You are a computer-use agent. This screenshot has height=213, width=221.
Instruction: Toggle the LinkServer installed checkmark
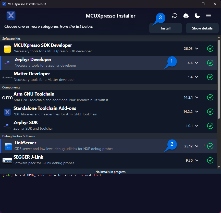coord(210,146)
